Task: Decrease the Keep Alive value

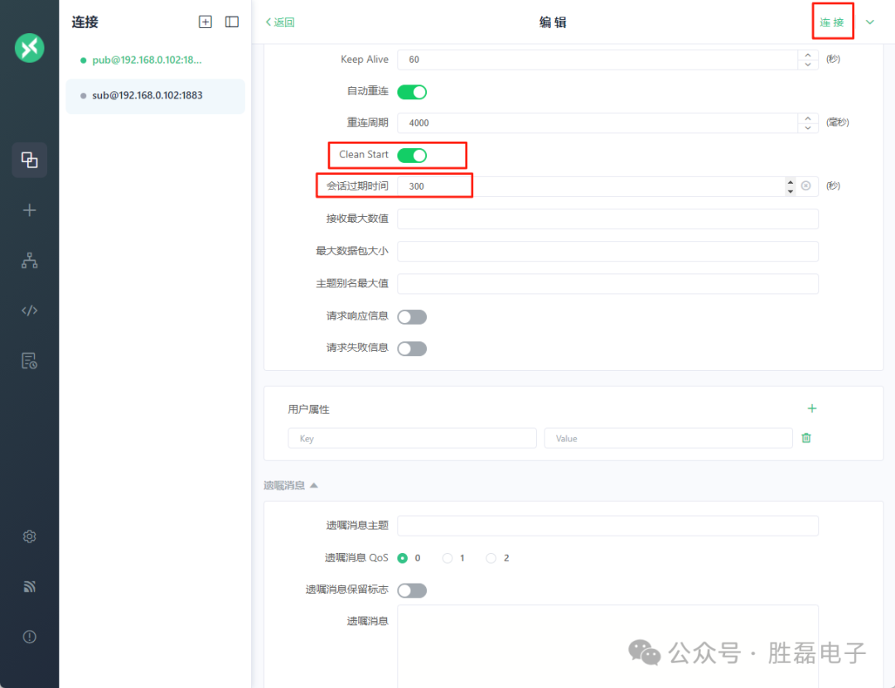Action: (808, 65)
